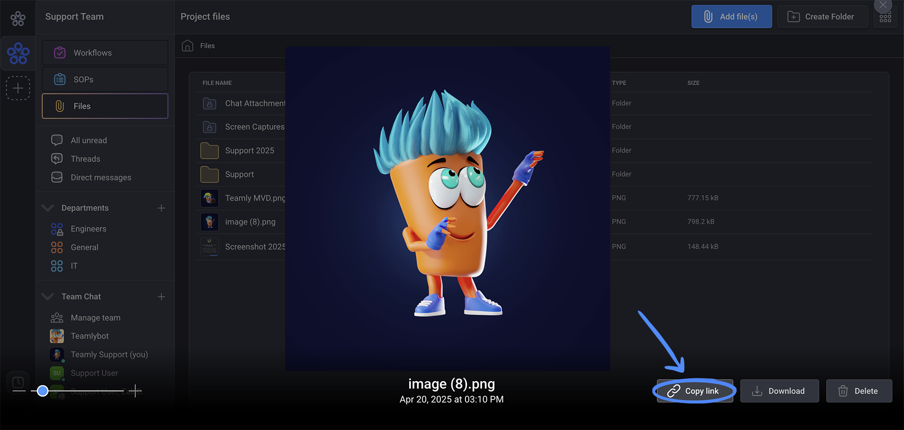
Task: Sort by SIZE column header
Action: (x=693, y=83)
